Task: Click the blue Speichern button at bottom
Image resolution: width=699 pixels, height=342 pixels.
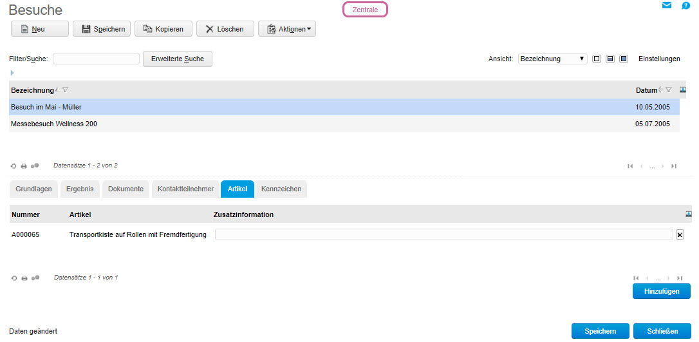Action: (601, 331)
